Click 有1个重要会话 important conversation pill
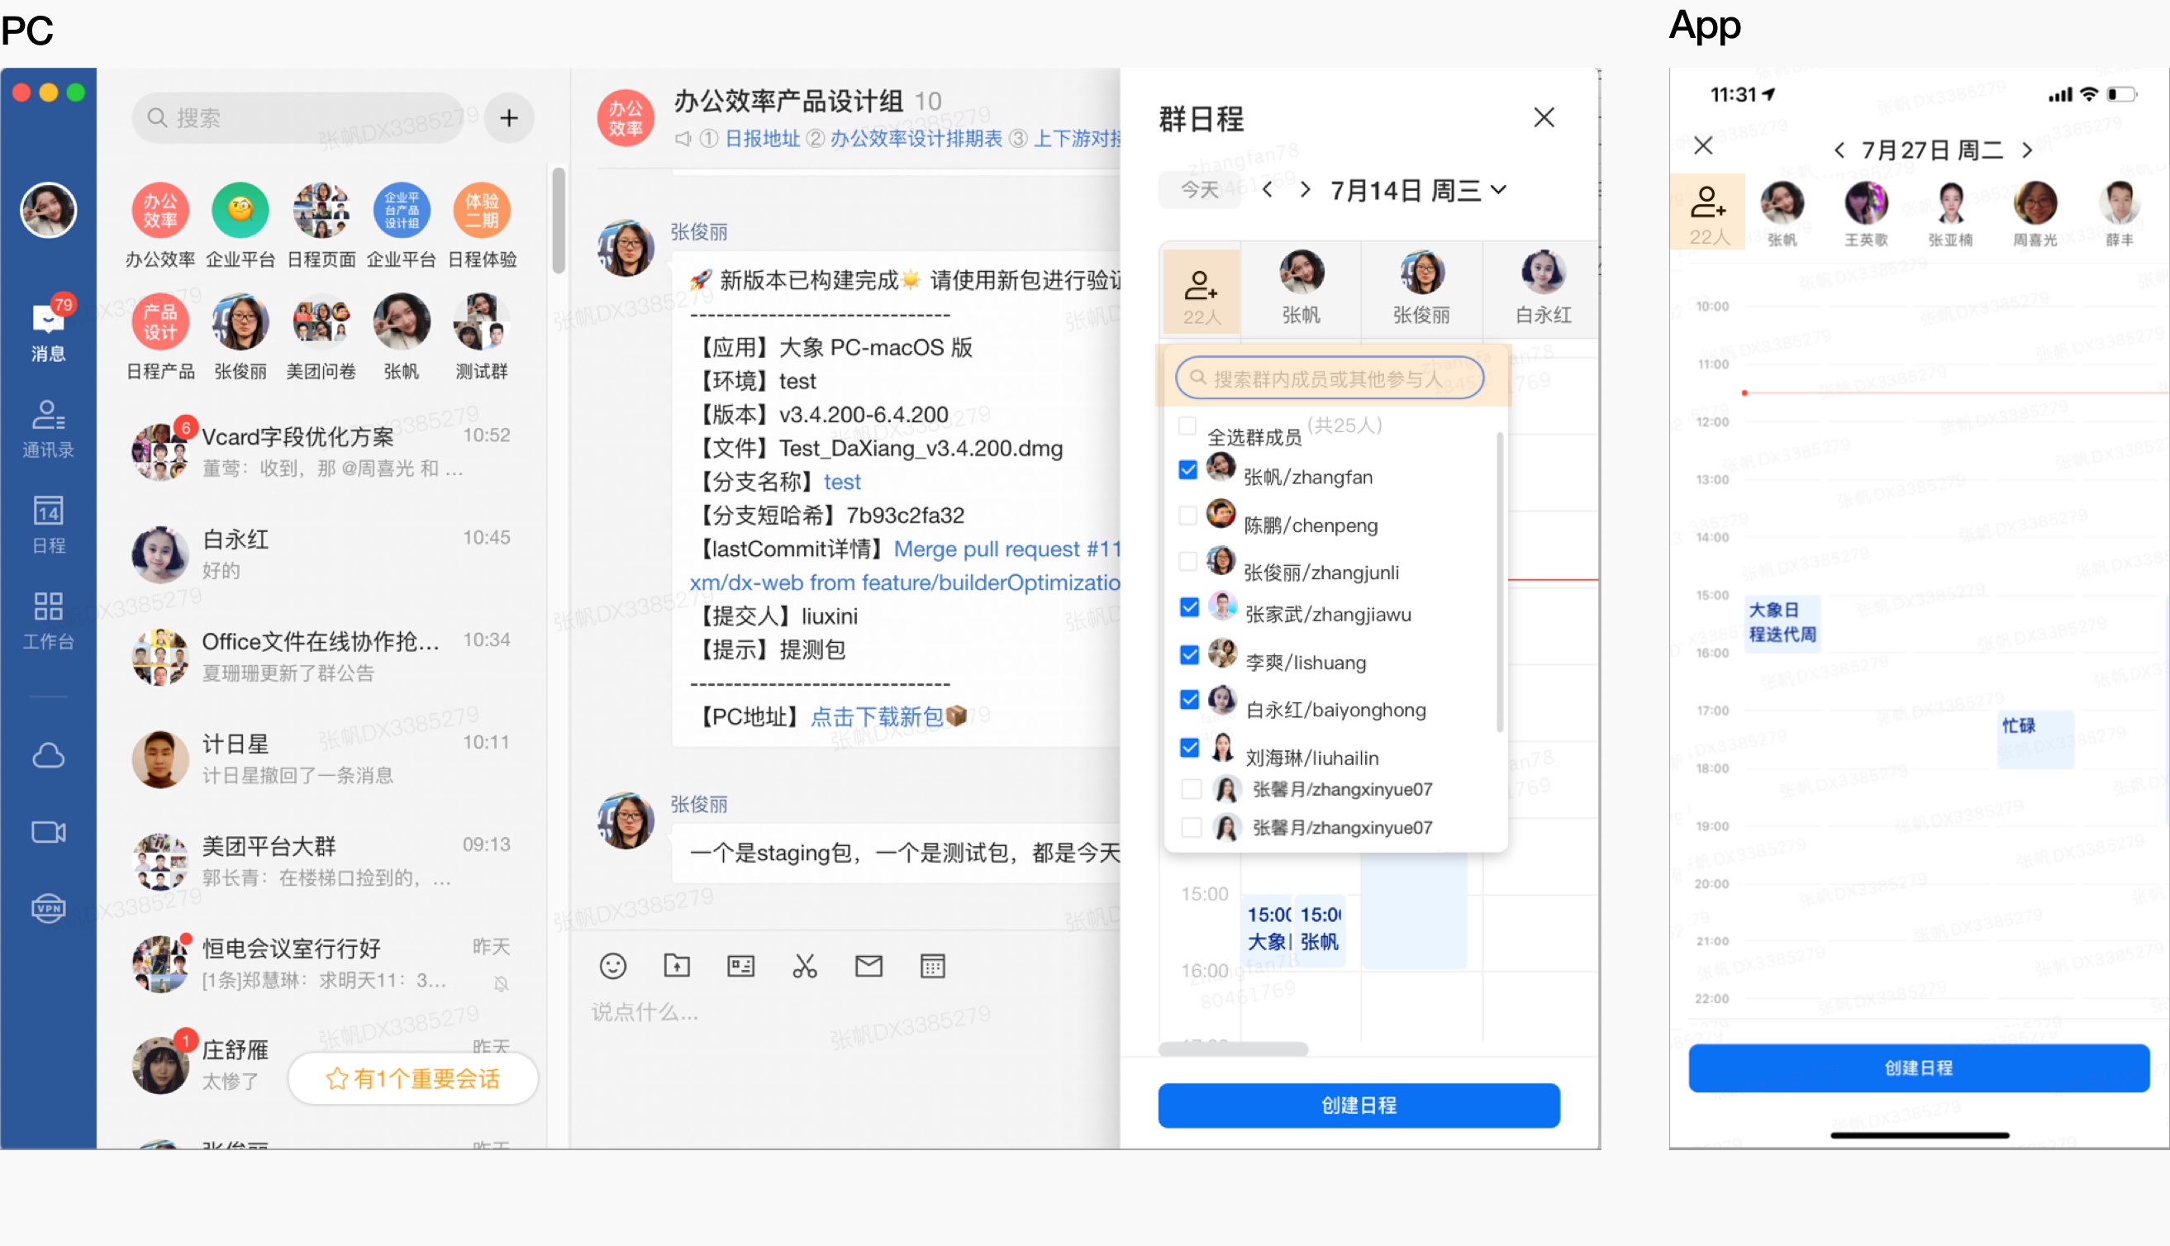Image resolution: width=2170 pixels, height=1246 pixels. pos(413,1078)
